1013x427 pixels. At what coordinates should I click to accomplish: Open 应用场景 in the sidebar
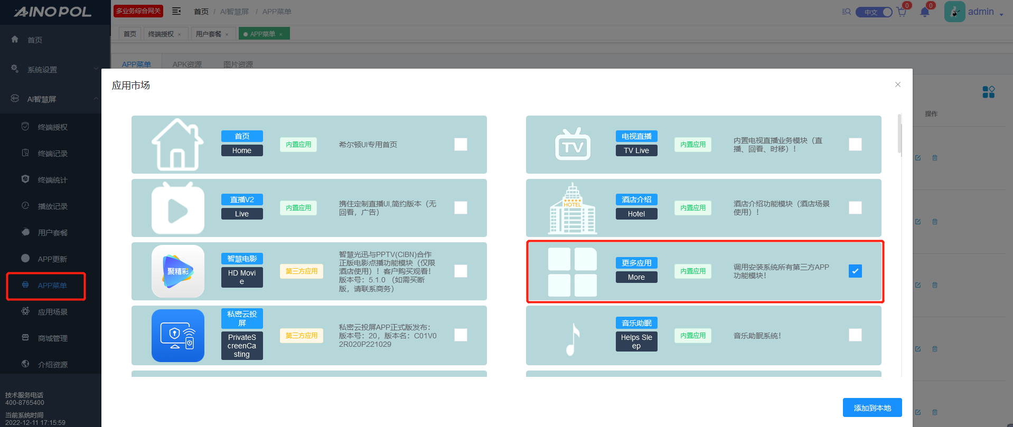point(52,312)
